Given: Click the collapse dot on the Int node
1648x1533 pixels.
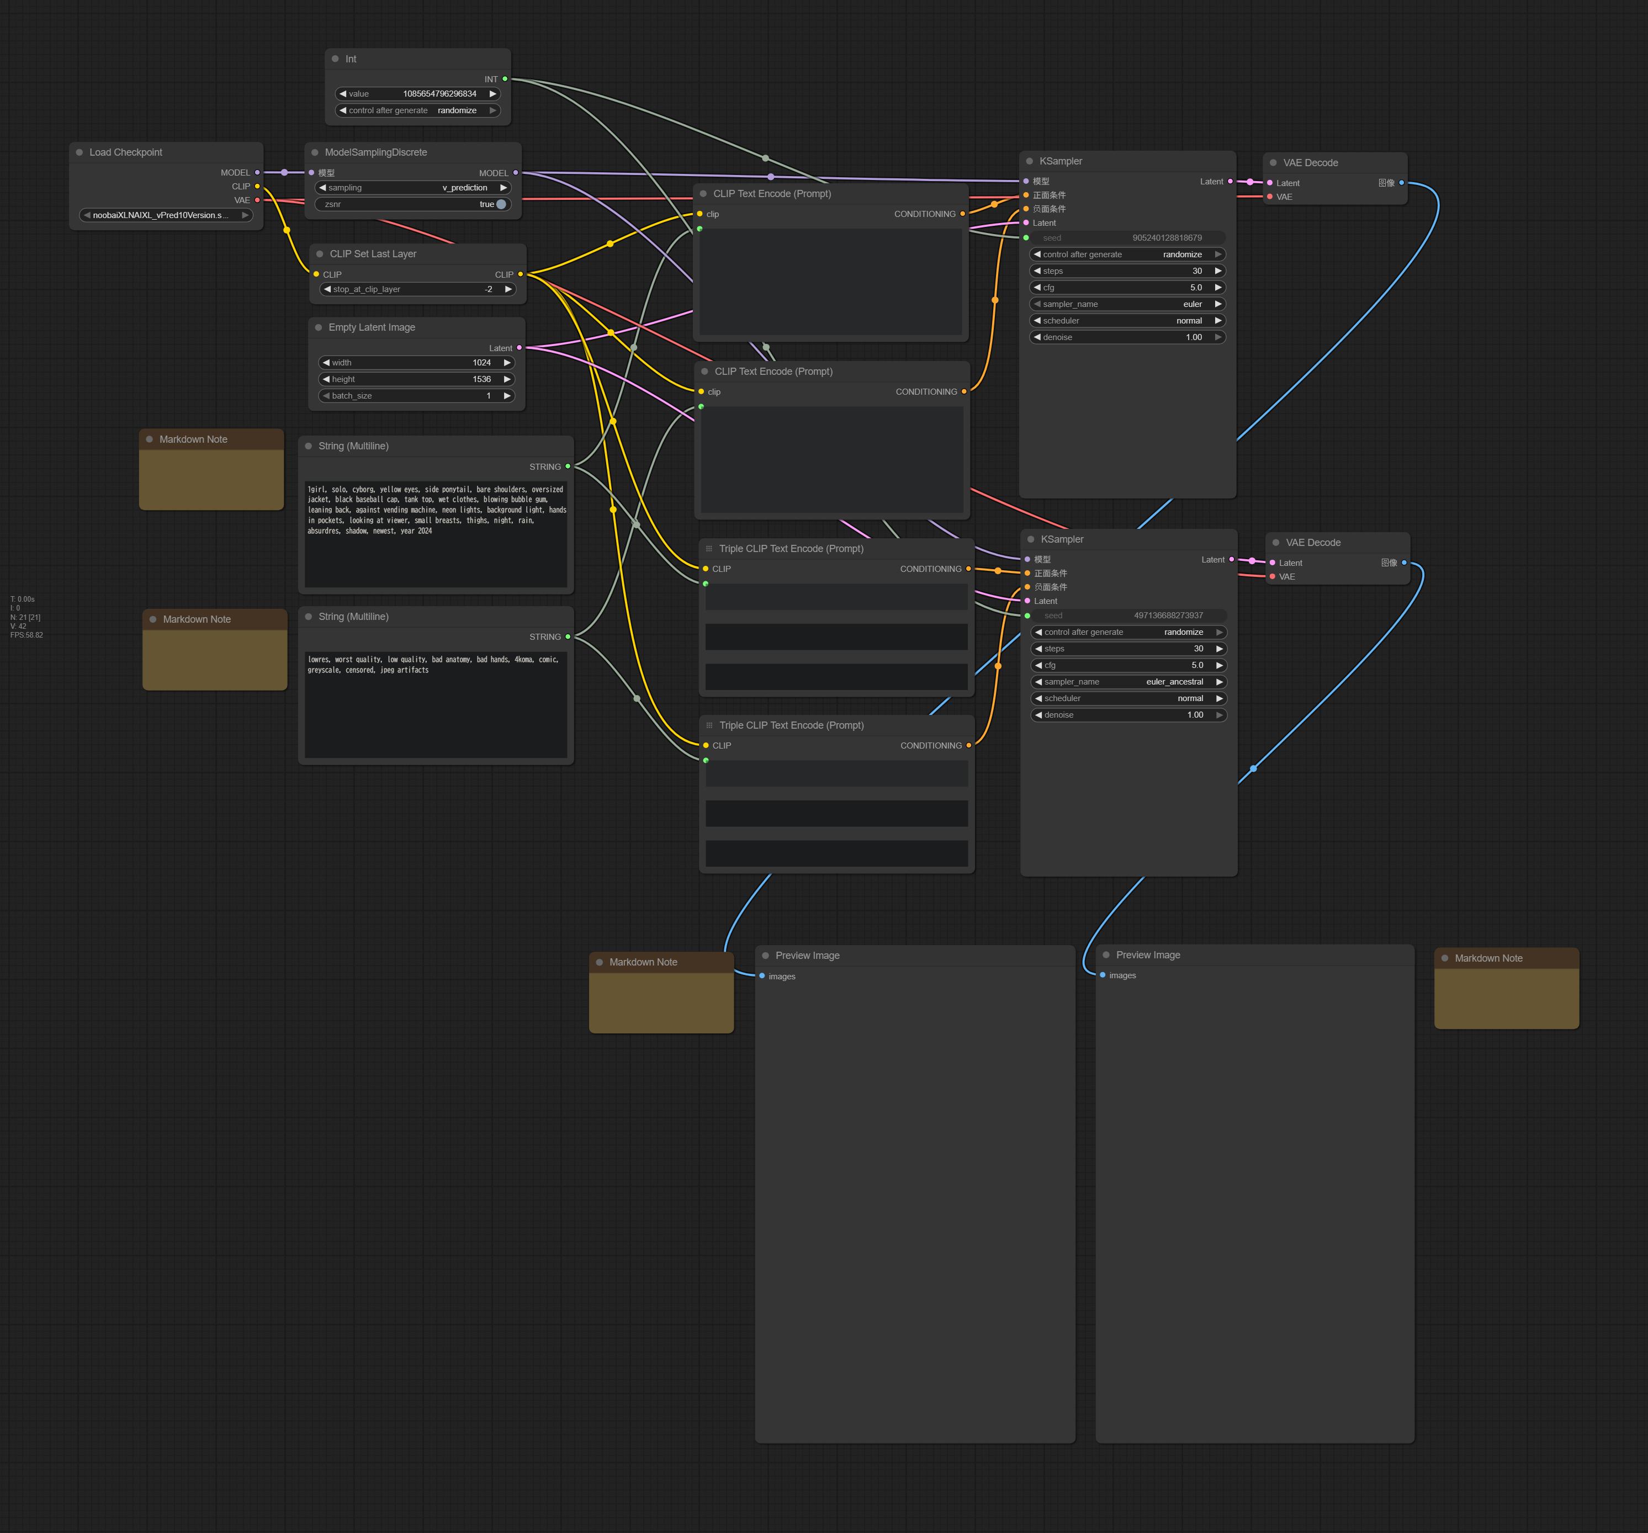Looking at the screenshot, I should 335,59.
